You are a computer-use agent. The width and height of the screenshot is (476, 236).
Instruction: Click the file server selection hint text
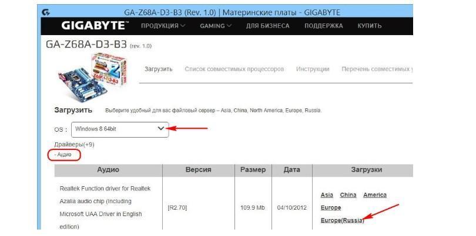pyautogui.click(x=213, y=111)
